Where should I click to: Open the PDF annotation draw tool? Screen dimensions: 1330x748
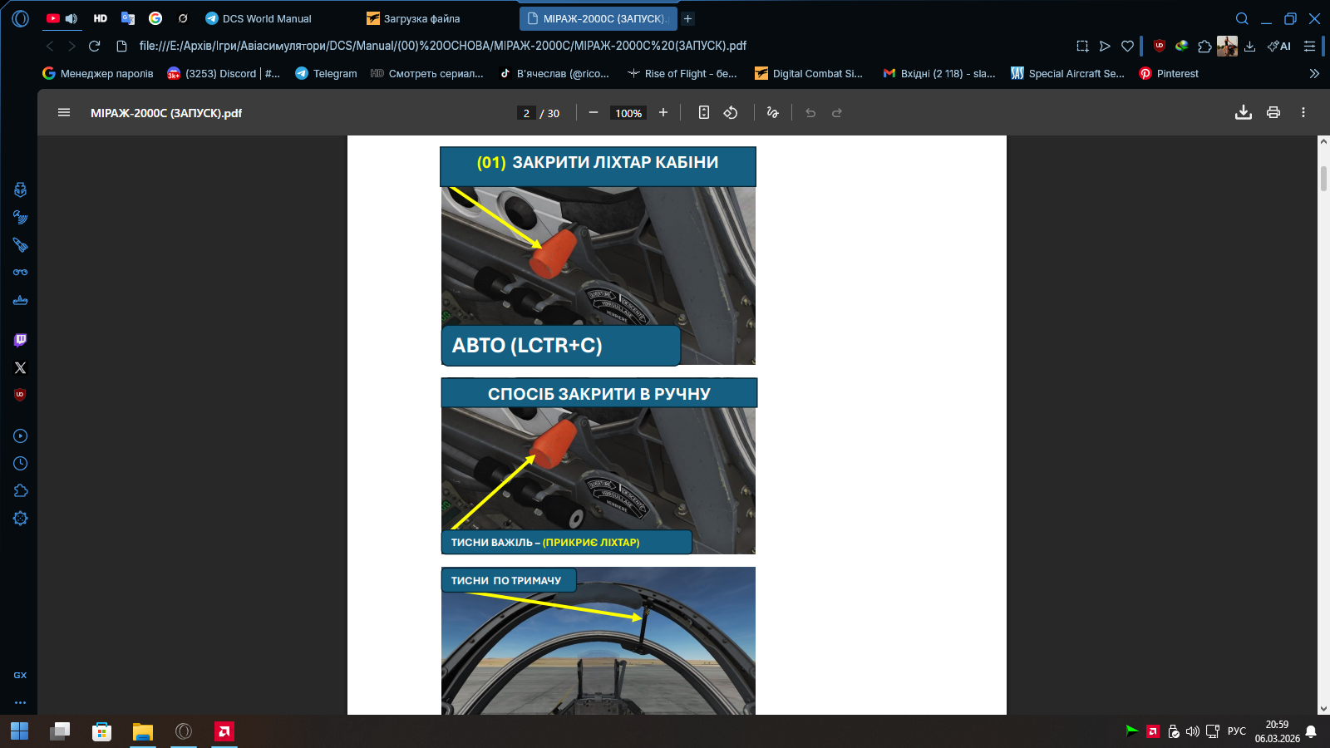click(x=772, y=113)
